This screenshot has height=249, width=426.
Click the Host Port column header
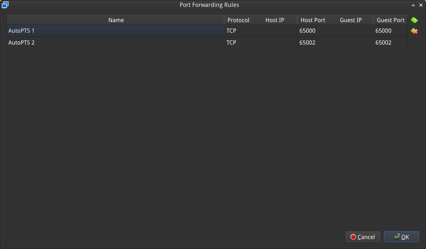point(312,20)
